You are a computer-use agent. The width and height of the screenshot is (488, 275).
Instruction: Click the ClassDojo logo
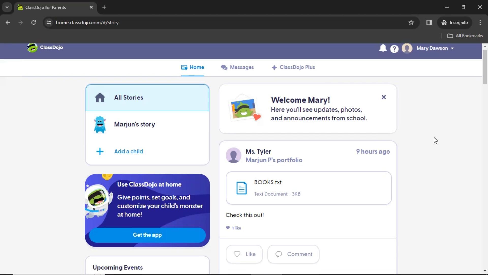point(45,47)
